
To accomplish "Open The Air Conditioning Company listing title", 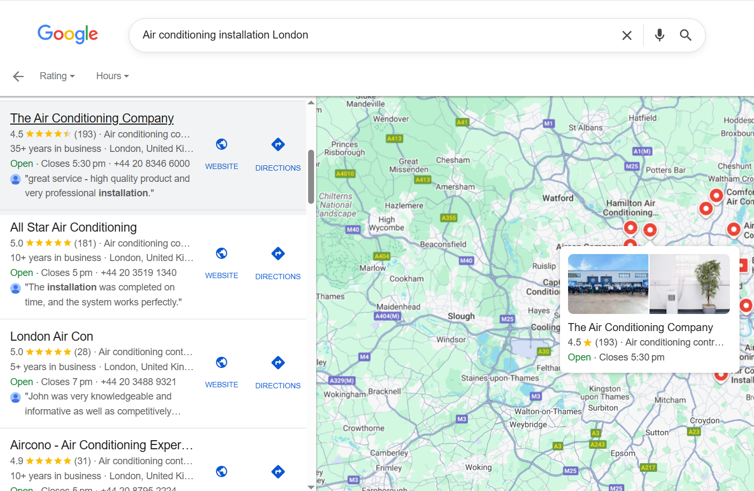I will (92, 118).
